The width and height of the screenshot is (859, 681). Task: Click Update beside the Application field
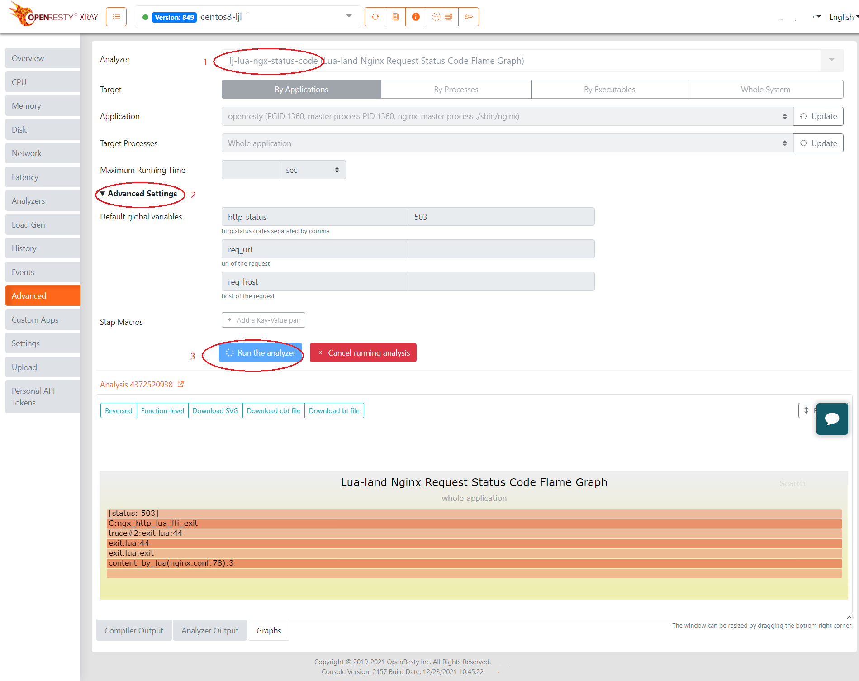[818, 116]
